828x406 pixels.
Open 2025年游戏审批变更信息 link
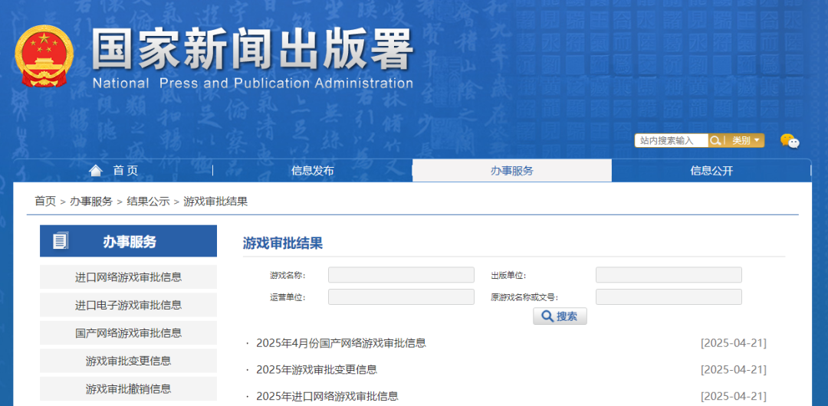317,369
